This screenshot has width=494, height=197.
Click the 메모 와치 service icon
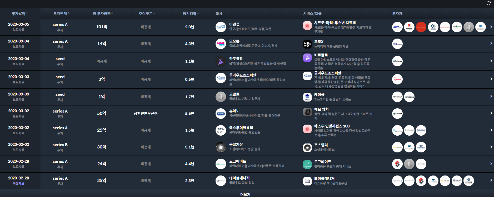[307, 112]
